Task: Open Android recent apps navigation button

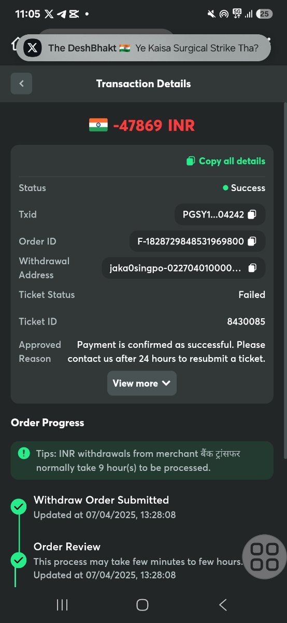Action: pos(62,604)
